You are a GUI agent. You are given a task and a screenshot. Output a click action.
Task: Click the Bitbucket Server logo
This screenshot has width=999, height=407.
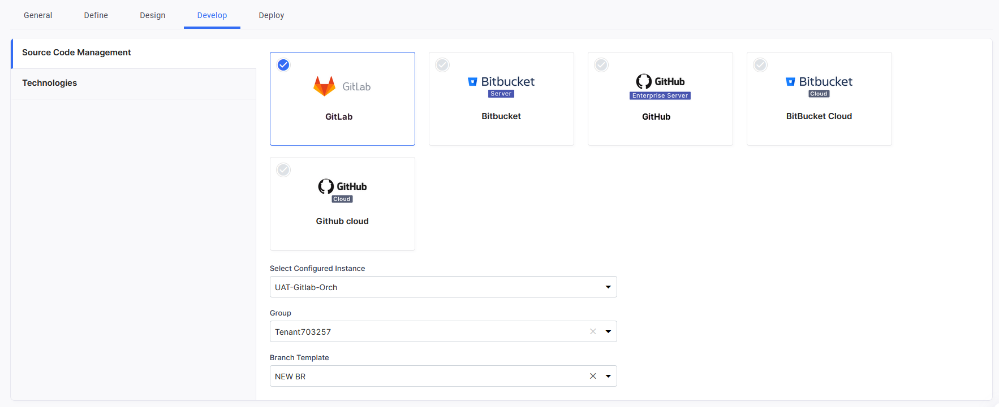(501, 86)
